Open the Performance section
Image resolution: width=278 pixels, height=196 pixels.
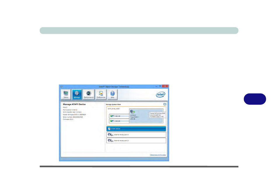pos(89,94)
